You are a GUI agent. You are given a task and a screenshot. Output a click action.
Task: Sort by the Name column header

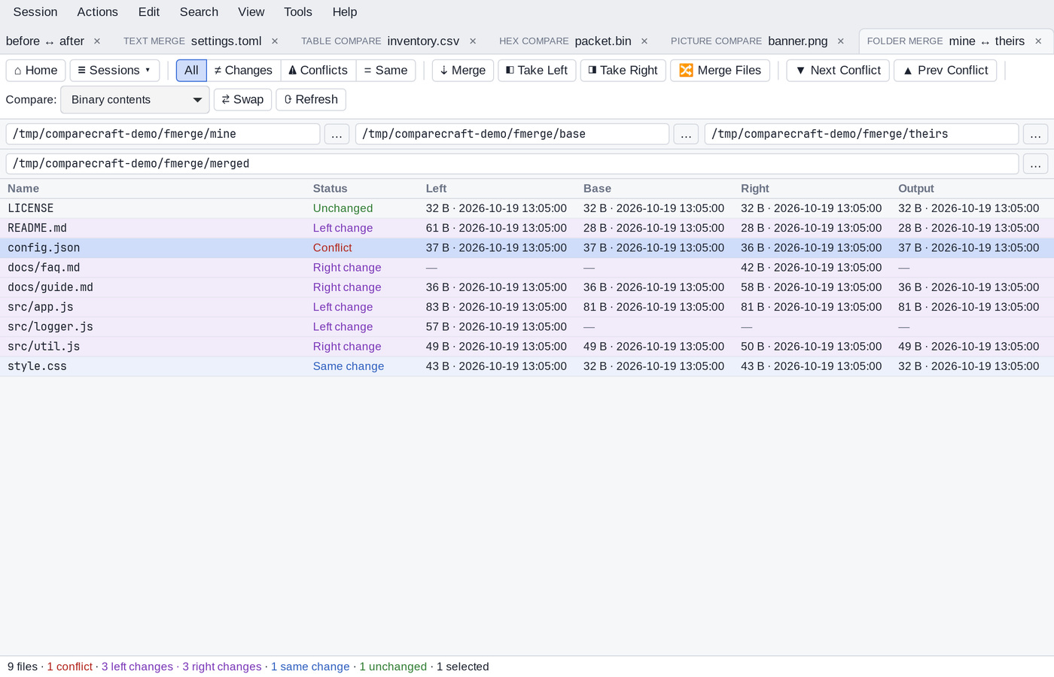(23, 189)
